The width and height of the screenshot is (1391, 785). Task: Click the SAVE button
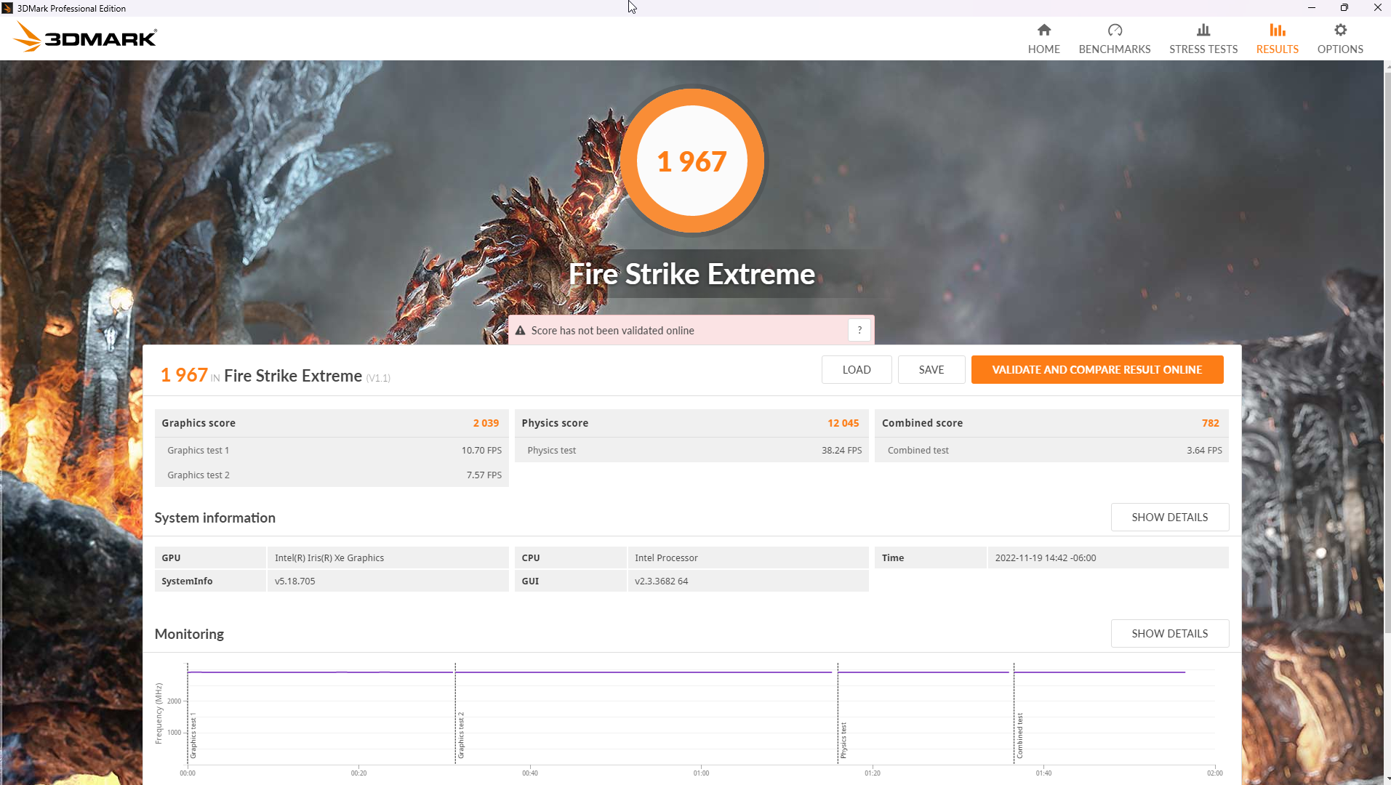click(931, 369)
